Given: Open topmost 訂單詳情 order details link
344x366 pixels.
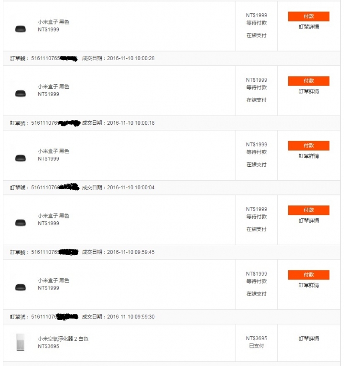Looking at the screenshot, I should pos(309,27).
